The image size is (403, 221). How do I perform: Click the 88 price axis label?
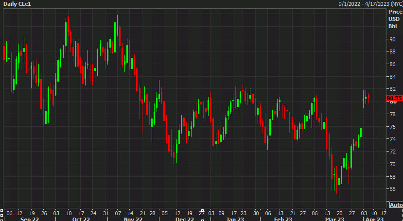pos(392,52)
